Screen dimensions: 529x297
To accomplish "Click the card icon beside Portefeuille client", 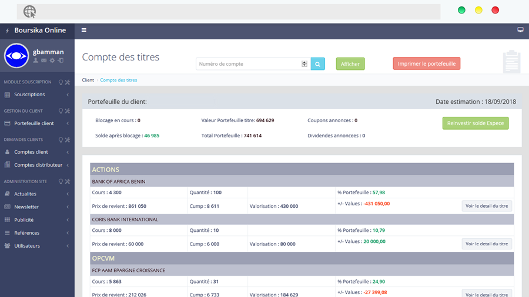I will click(7, 123).
